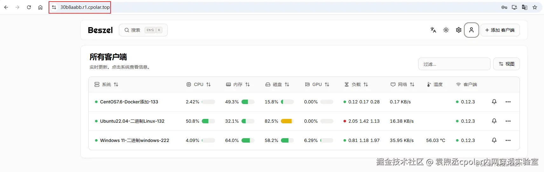Open the browser translate page icon
544x172 pixels.
525,7
